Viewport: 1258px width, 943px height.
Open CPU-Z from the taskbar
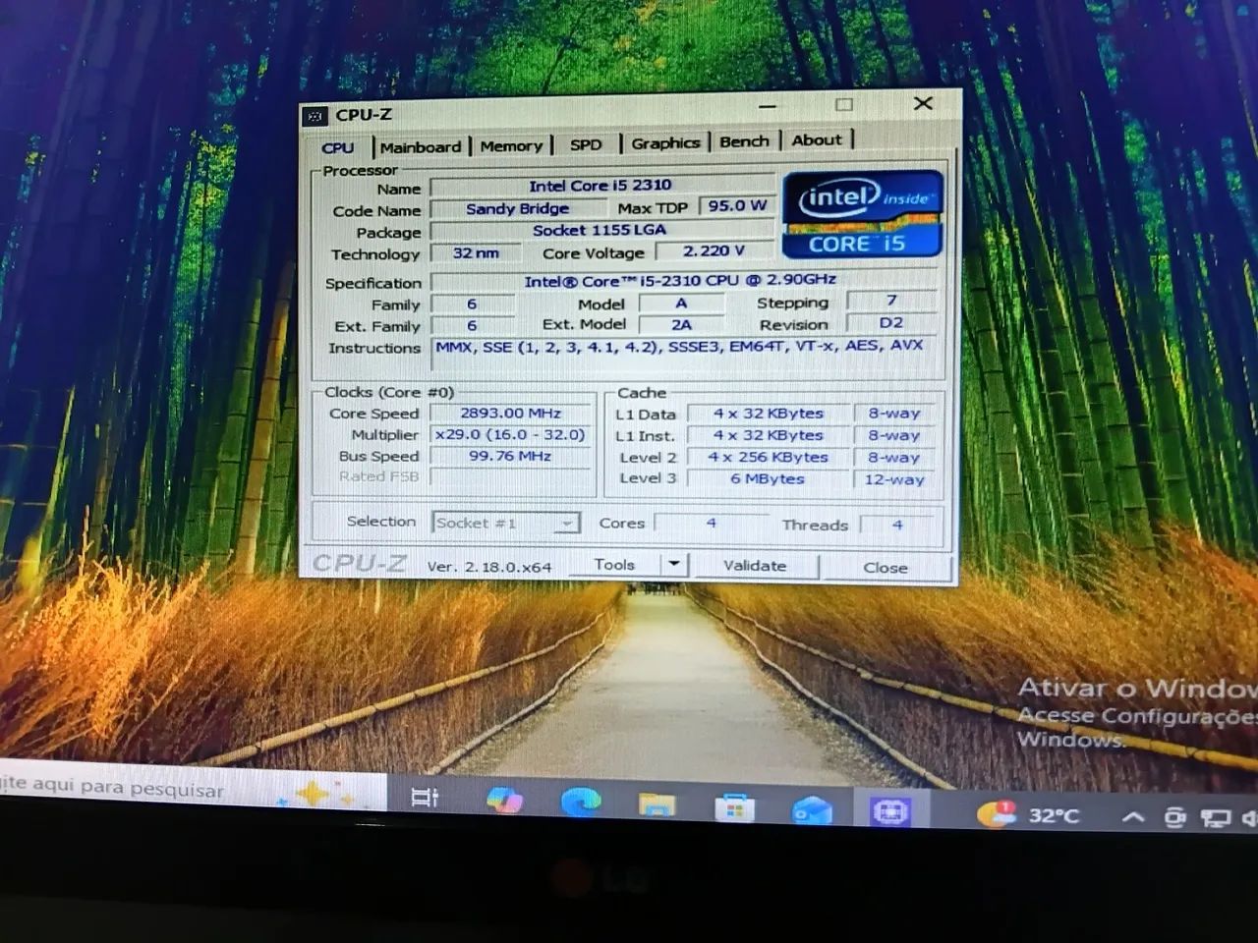[892, 811]
